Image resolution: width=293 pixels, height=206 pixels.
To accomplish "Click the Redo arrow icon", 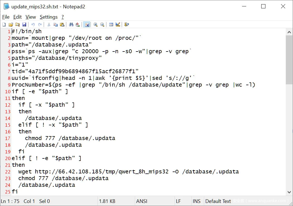I will [x=40, y=24].
